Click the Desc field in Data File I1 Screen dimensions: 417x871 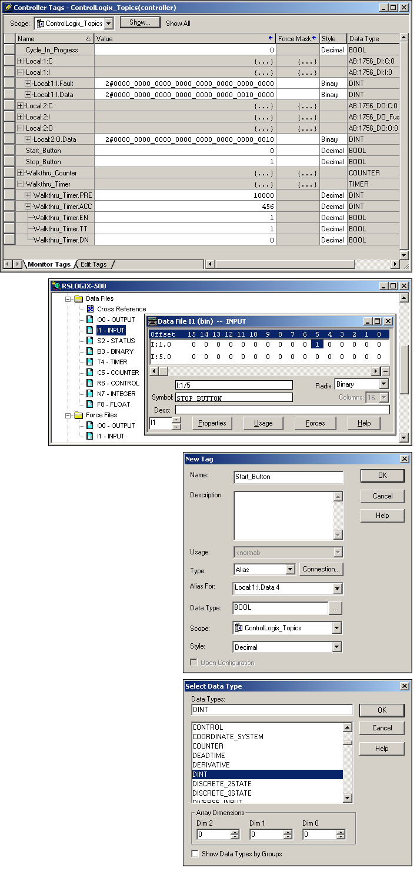point(282,410)
